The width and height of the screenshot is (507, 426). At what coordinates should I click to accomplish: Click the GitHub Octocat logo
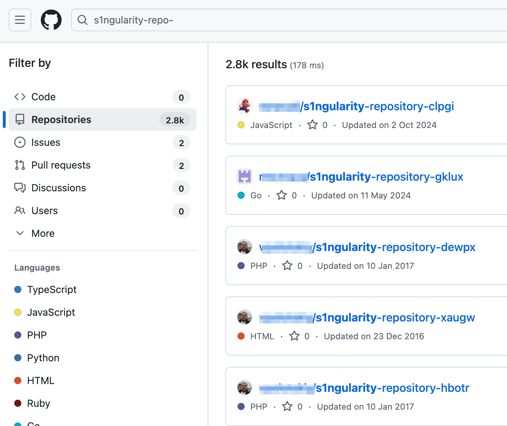pyautogui.click(x=51, y=20)
